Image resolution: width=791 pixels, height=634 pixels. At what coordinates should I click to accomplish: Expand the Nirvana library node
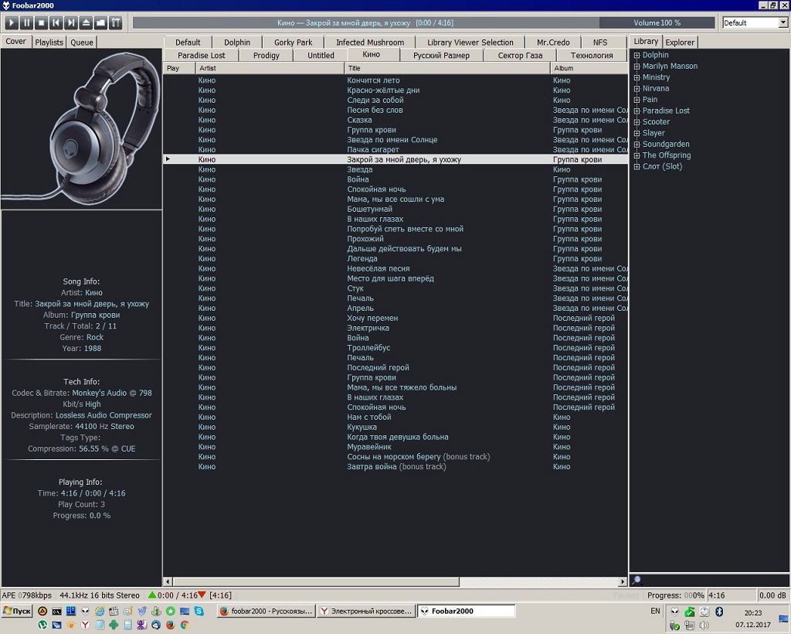[637, 89]
